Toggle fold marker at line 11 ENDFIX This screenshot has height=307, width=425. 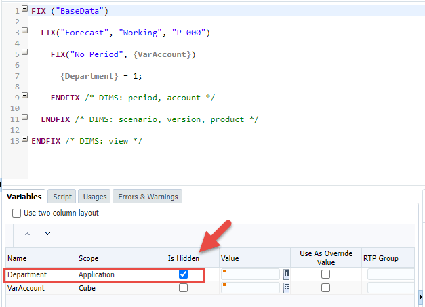coord(25,115)
